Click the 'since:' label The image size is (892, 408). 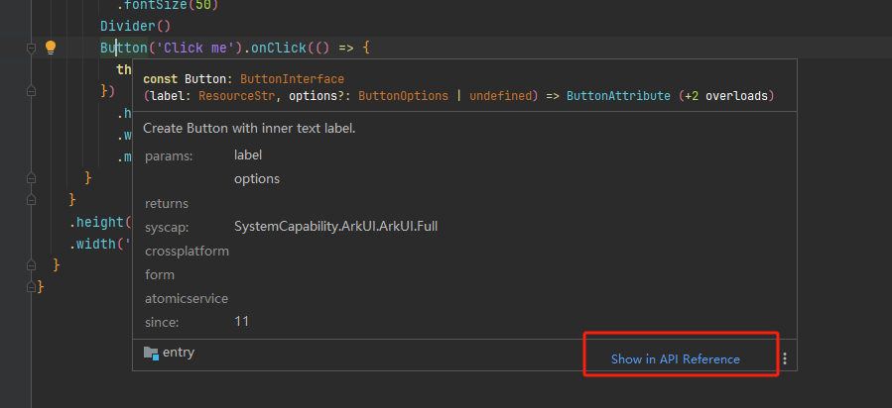tap(162, 322)
